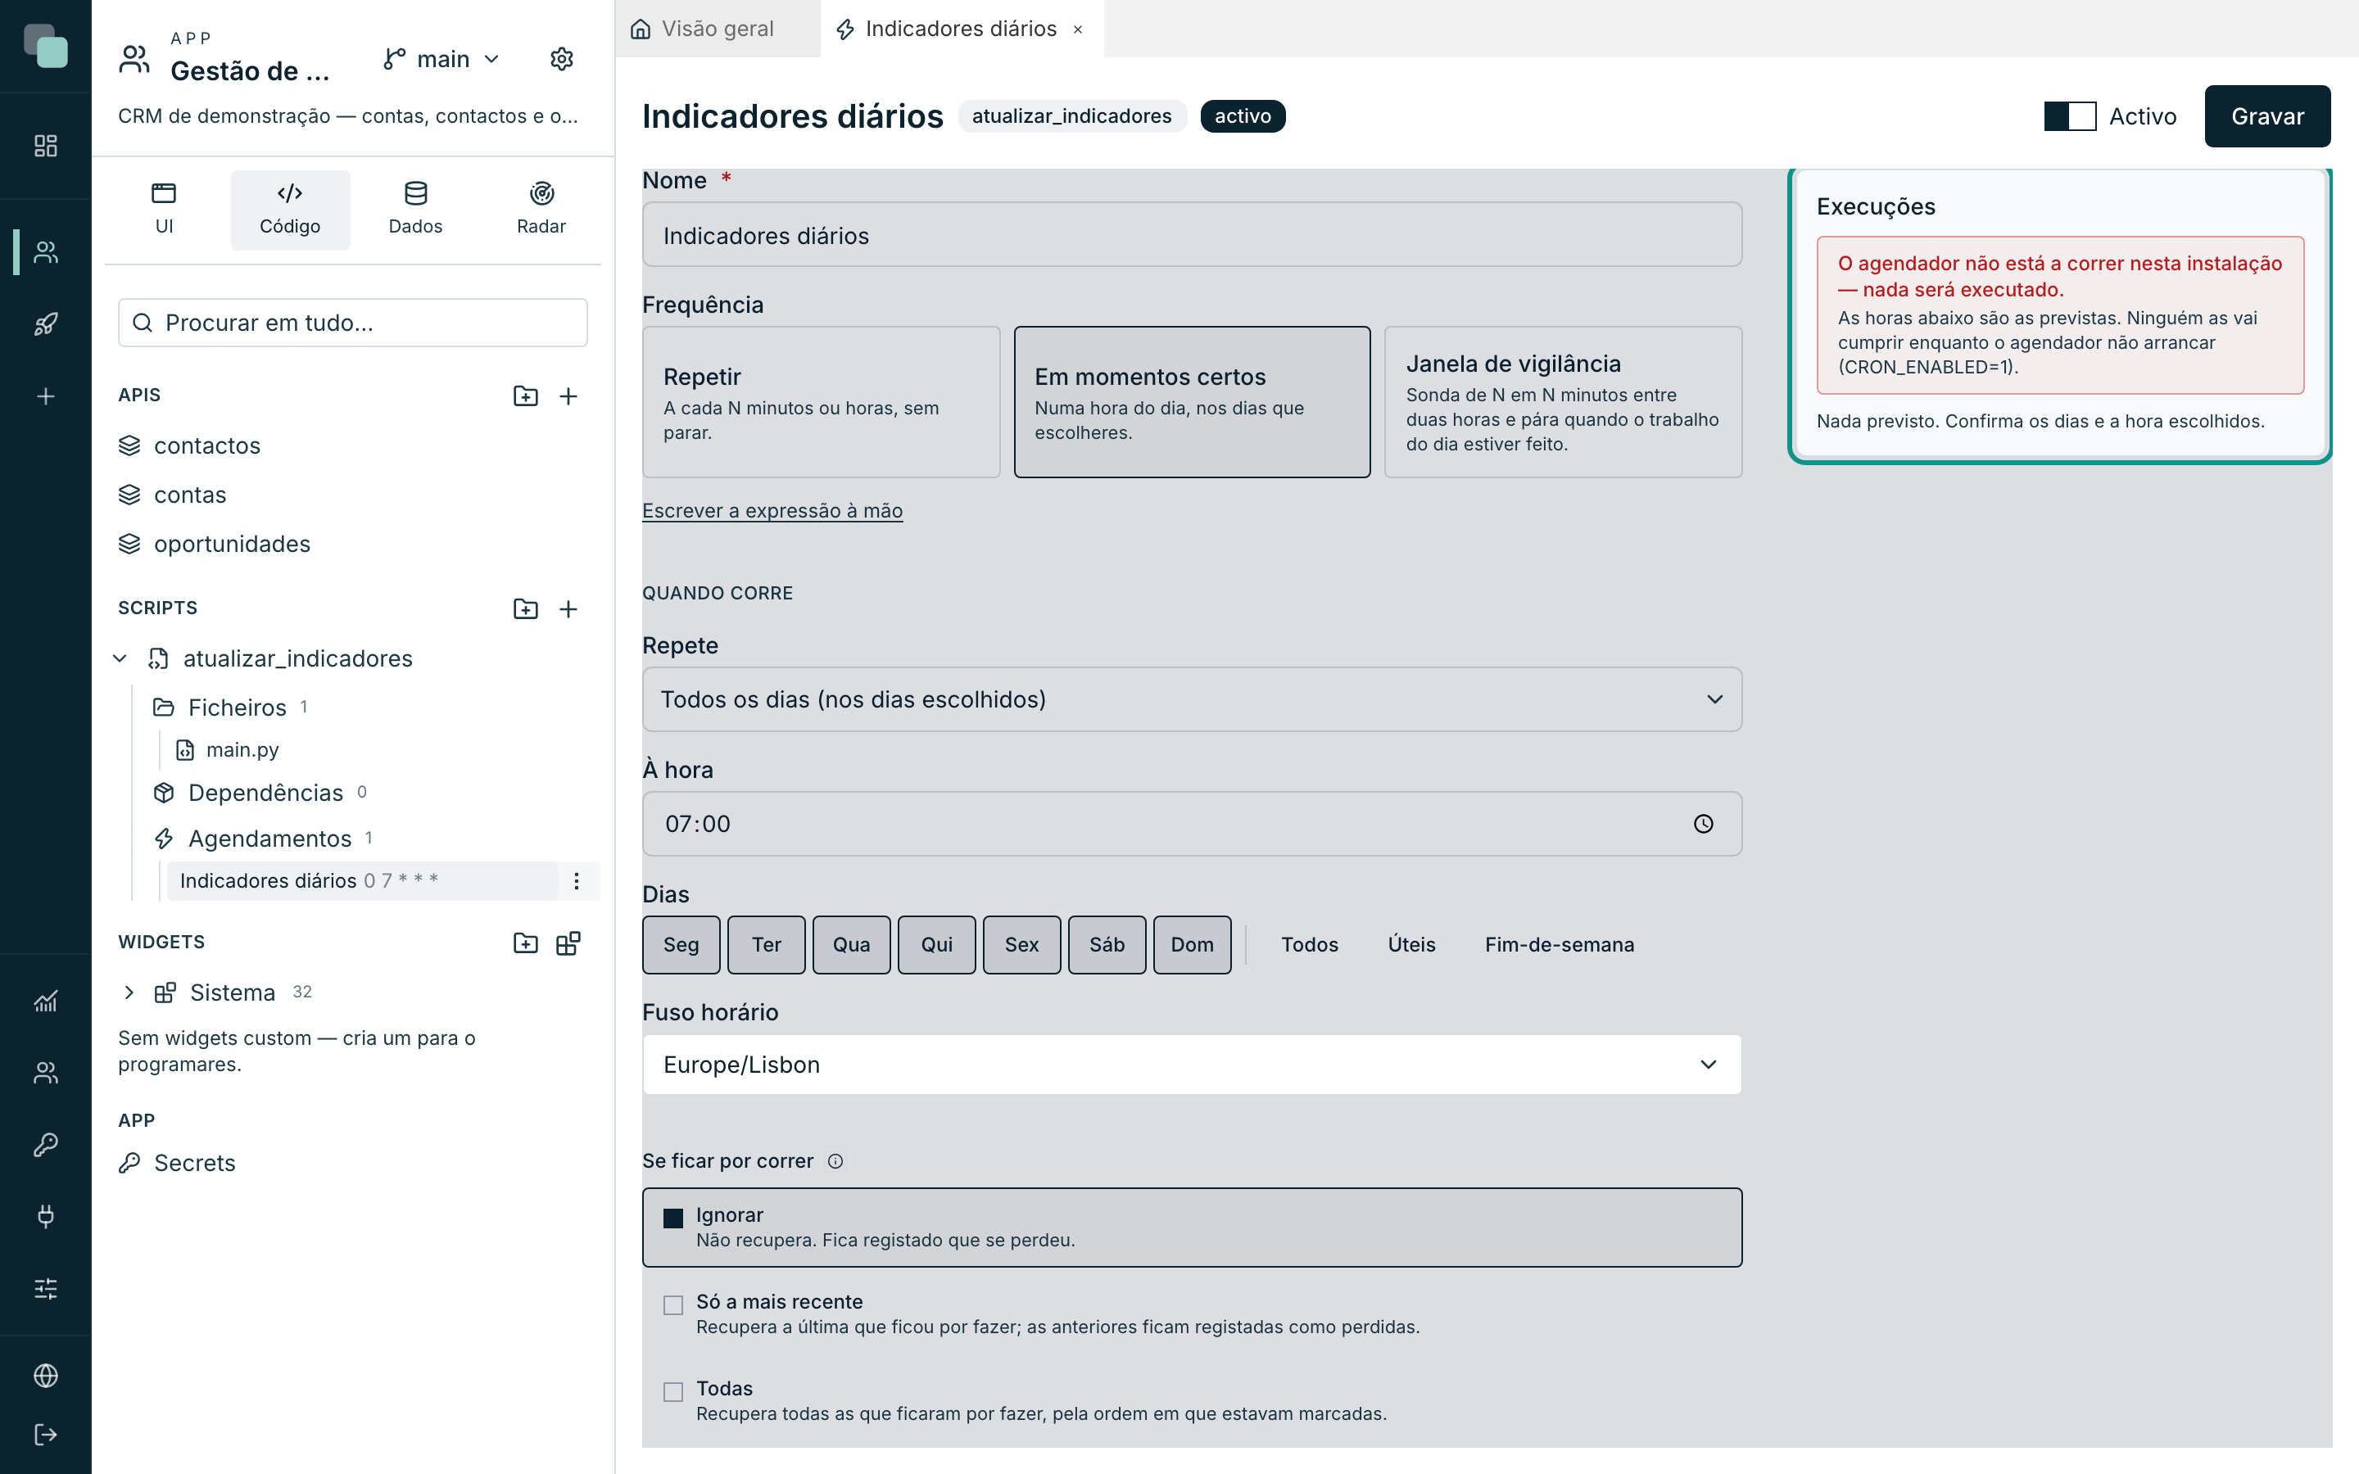
Task: Open the Dependências node
Action: tap(265, 793)
